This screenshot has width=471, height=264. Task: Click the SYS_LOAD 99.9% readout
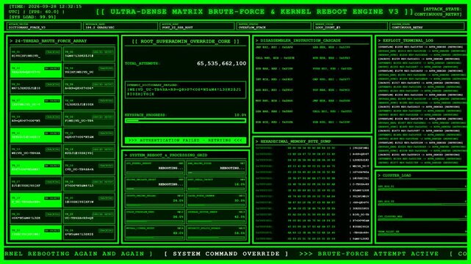(32, 17)
